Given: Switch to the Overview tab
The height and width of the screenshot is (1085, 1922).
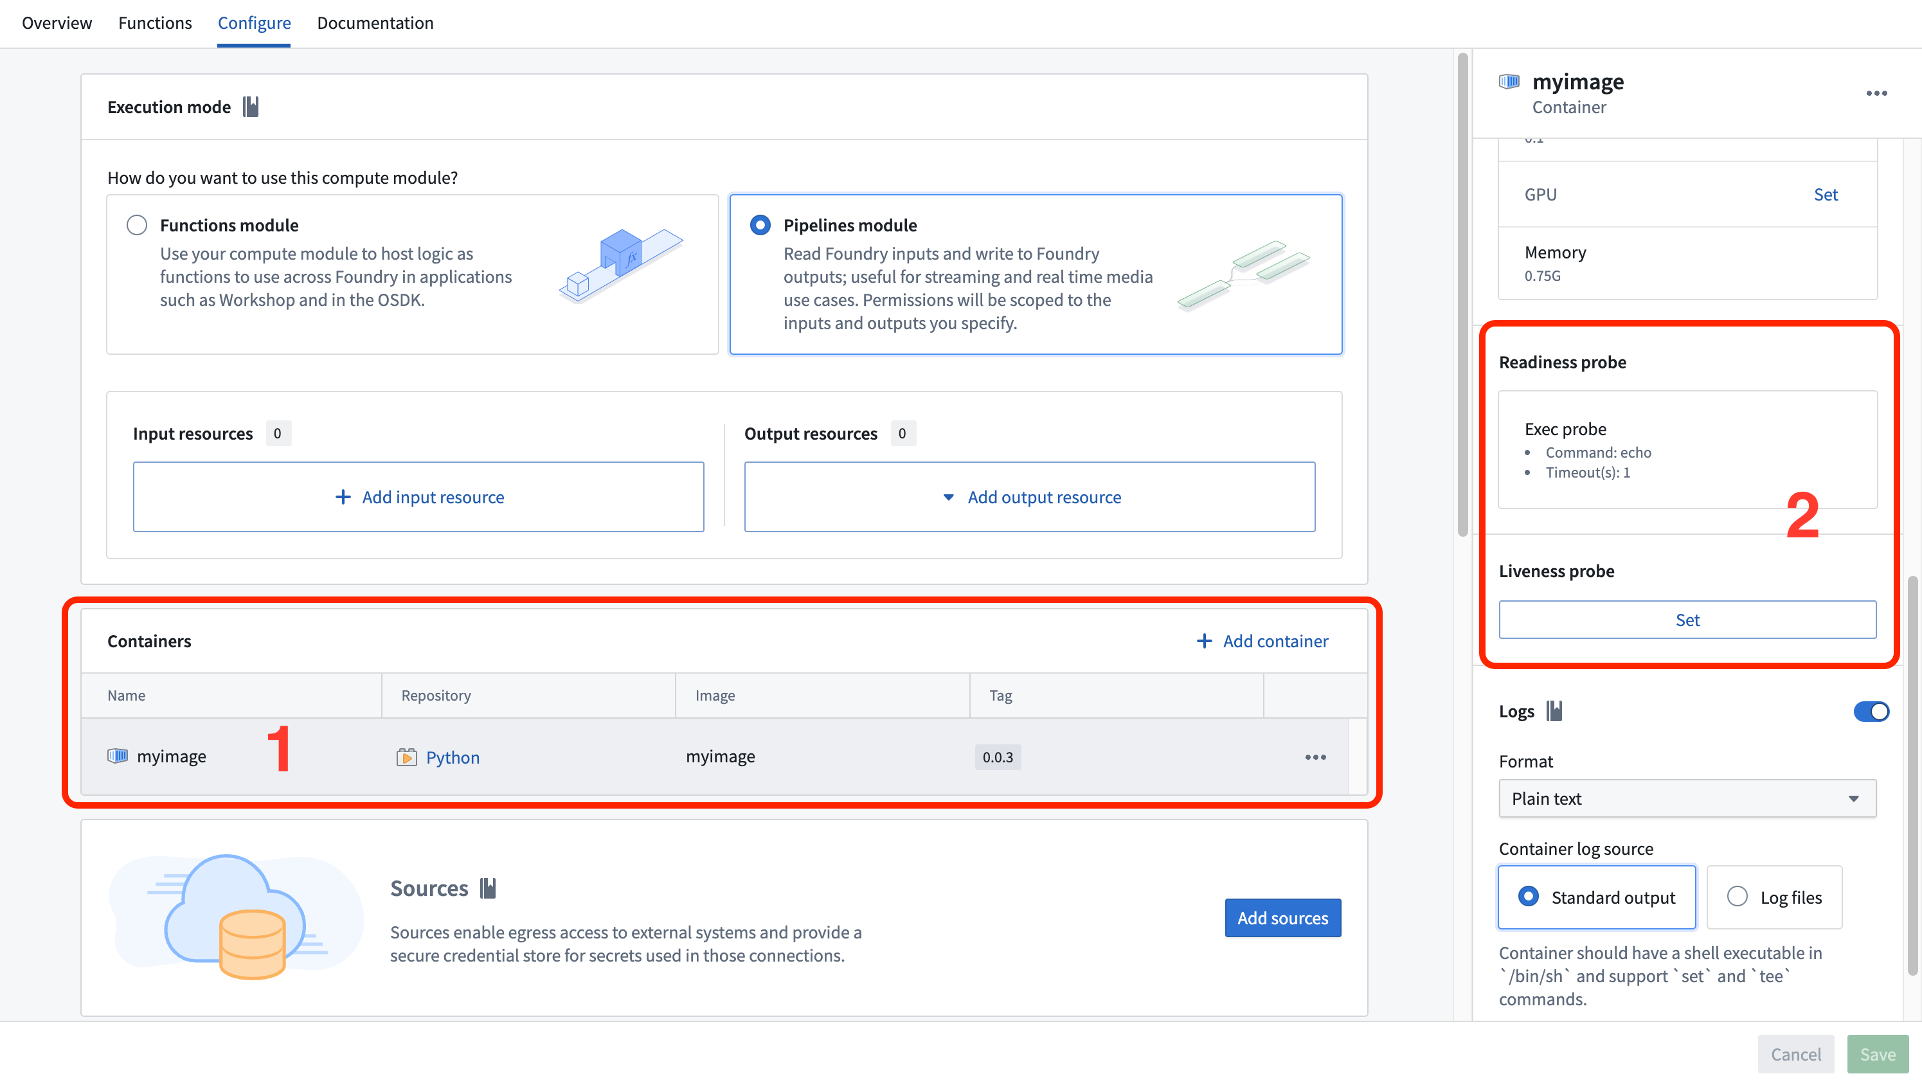Looking at the screenshot, I should tap(56, 23).
